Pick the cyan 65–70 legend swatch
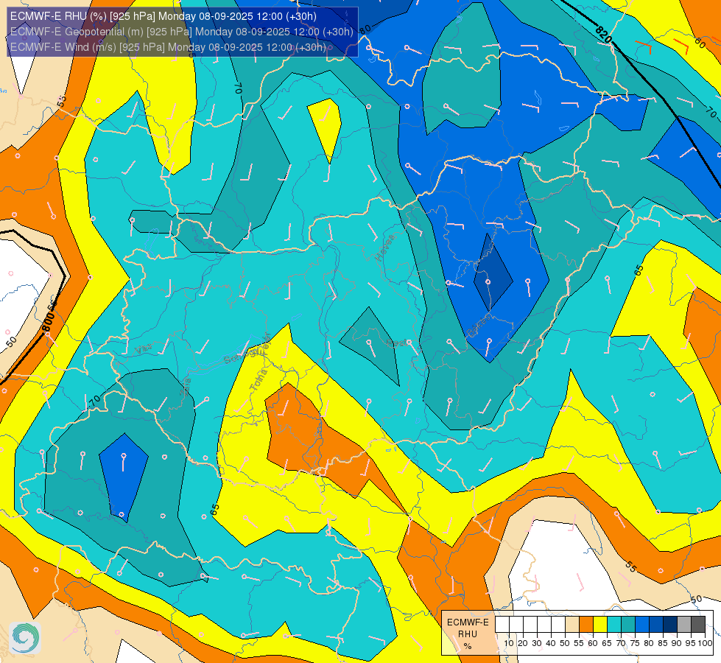721x663 pixels. [x=614, y=624]
